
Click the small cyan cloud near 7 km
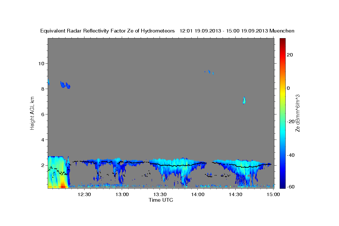click(244, 100)
